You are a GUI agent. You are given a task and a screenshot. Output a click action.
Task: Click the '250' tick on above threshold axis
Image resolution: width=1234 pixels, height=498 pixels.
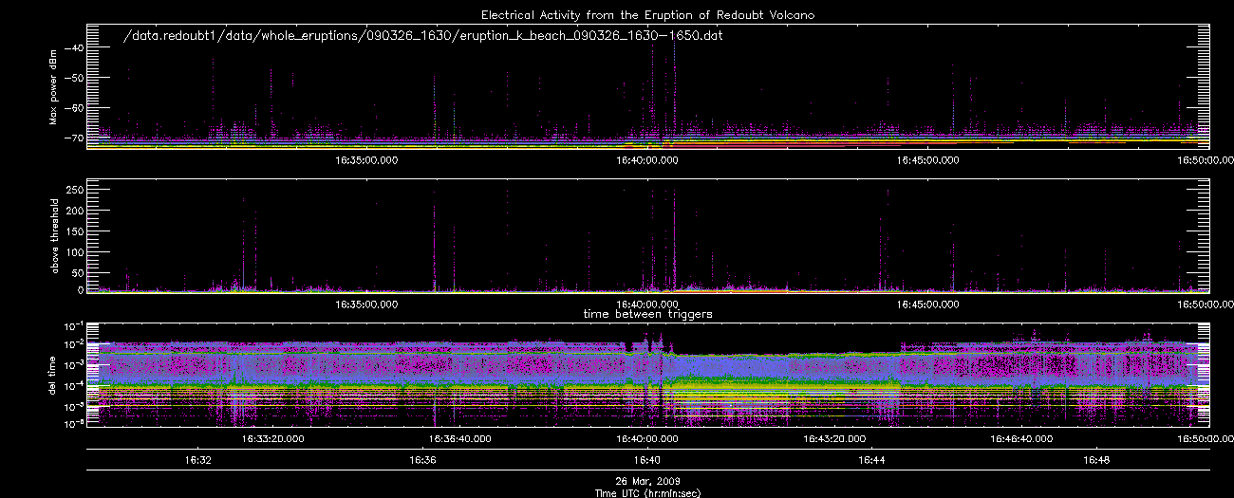[x=73, y=191]
